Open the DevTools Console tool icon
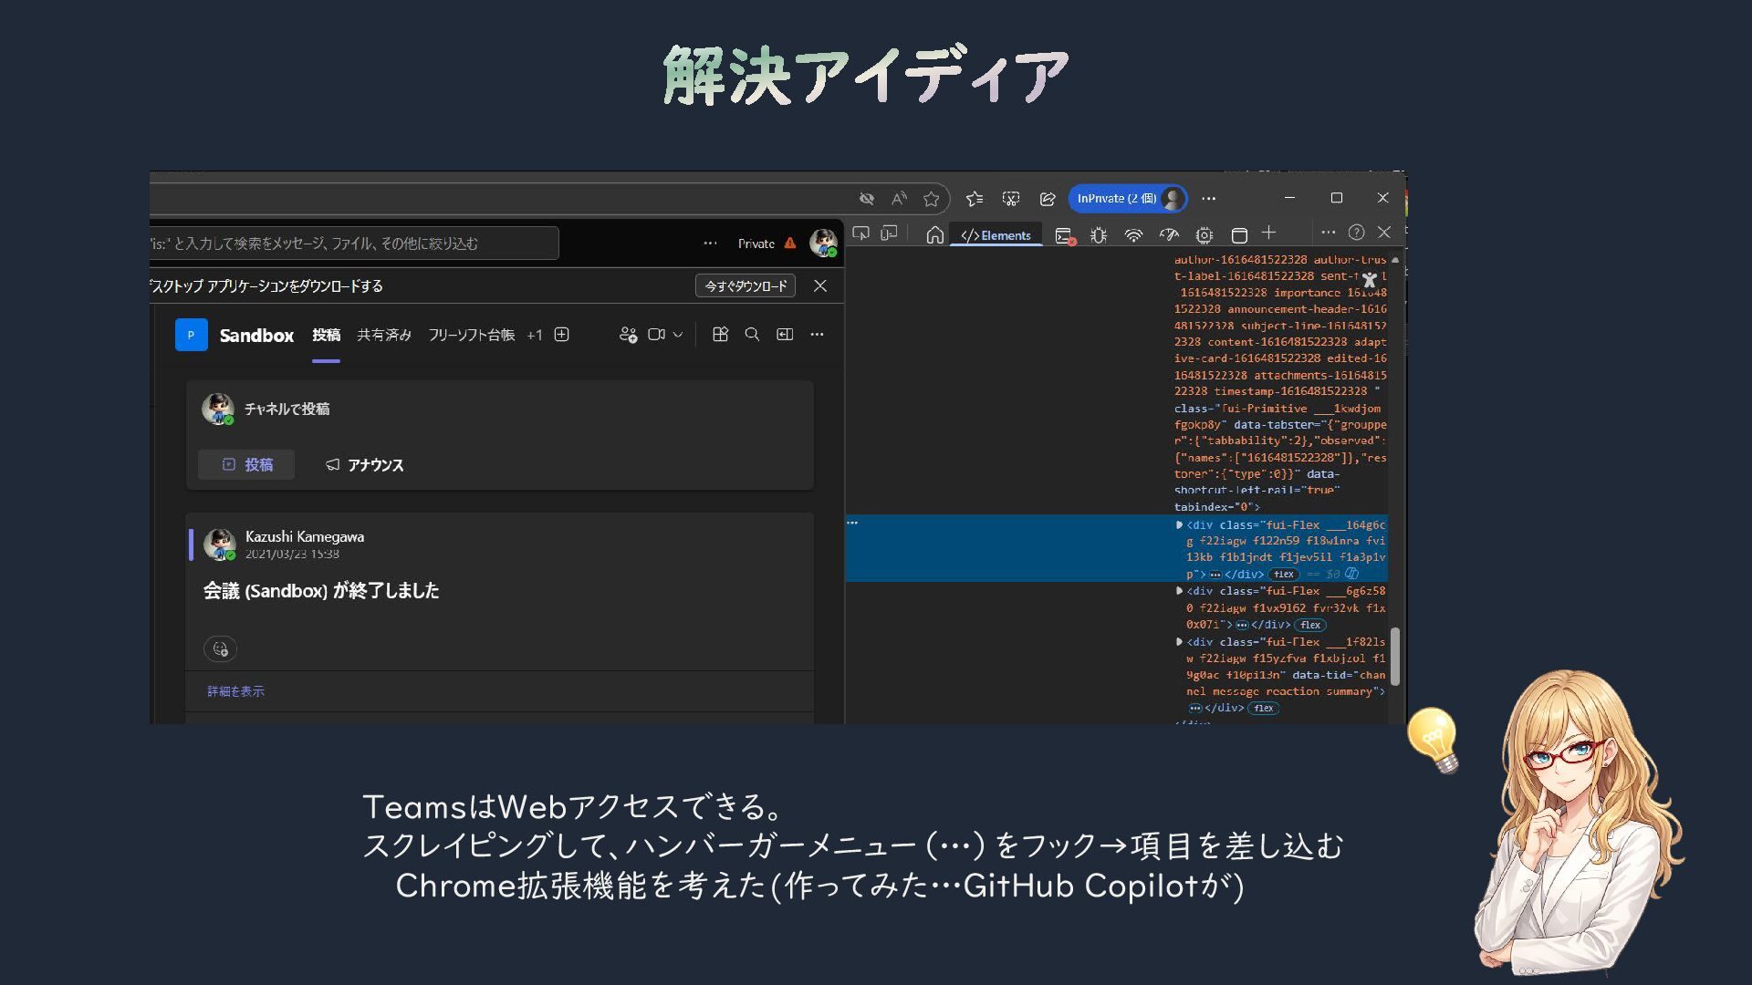 pyautogui.click(x=1064, y=236)
